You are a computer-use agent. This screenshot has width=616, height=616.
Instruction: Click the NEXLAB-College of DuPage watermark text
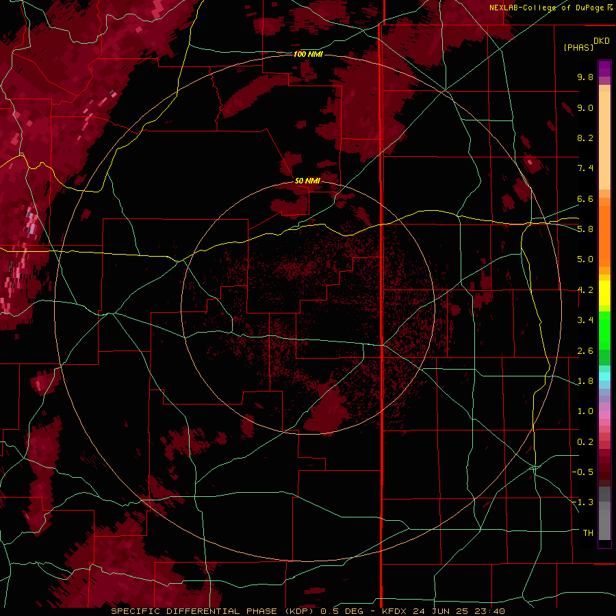551,8
